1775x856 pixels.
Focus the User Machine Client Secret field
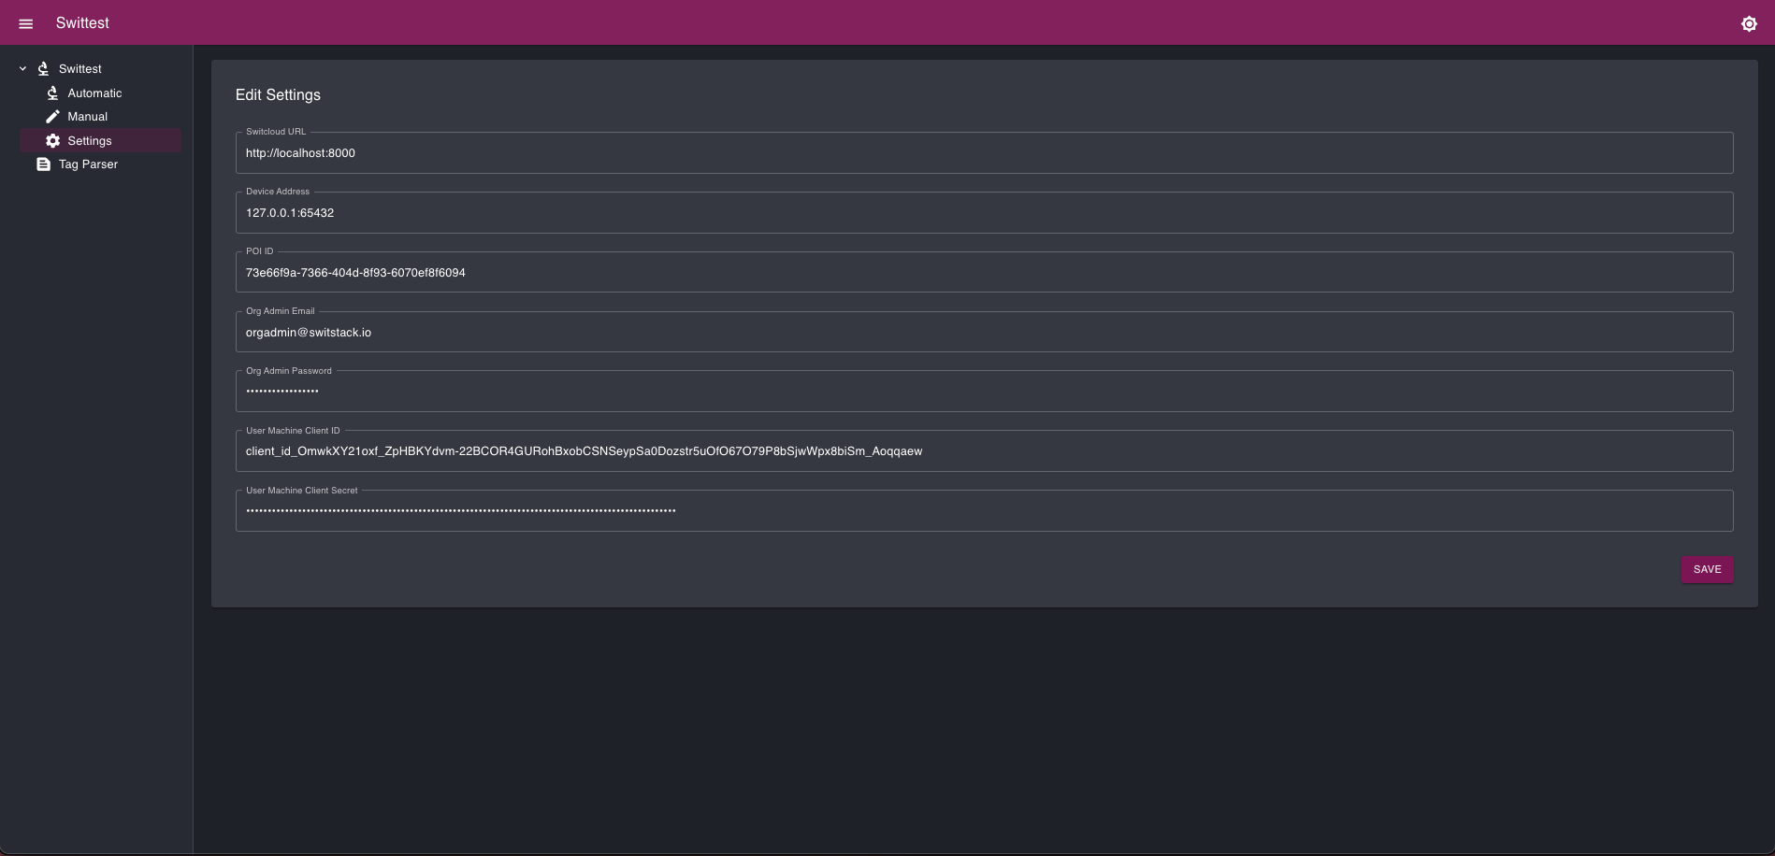pyautogui.click(x=984, y=511)
